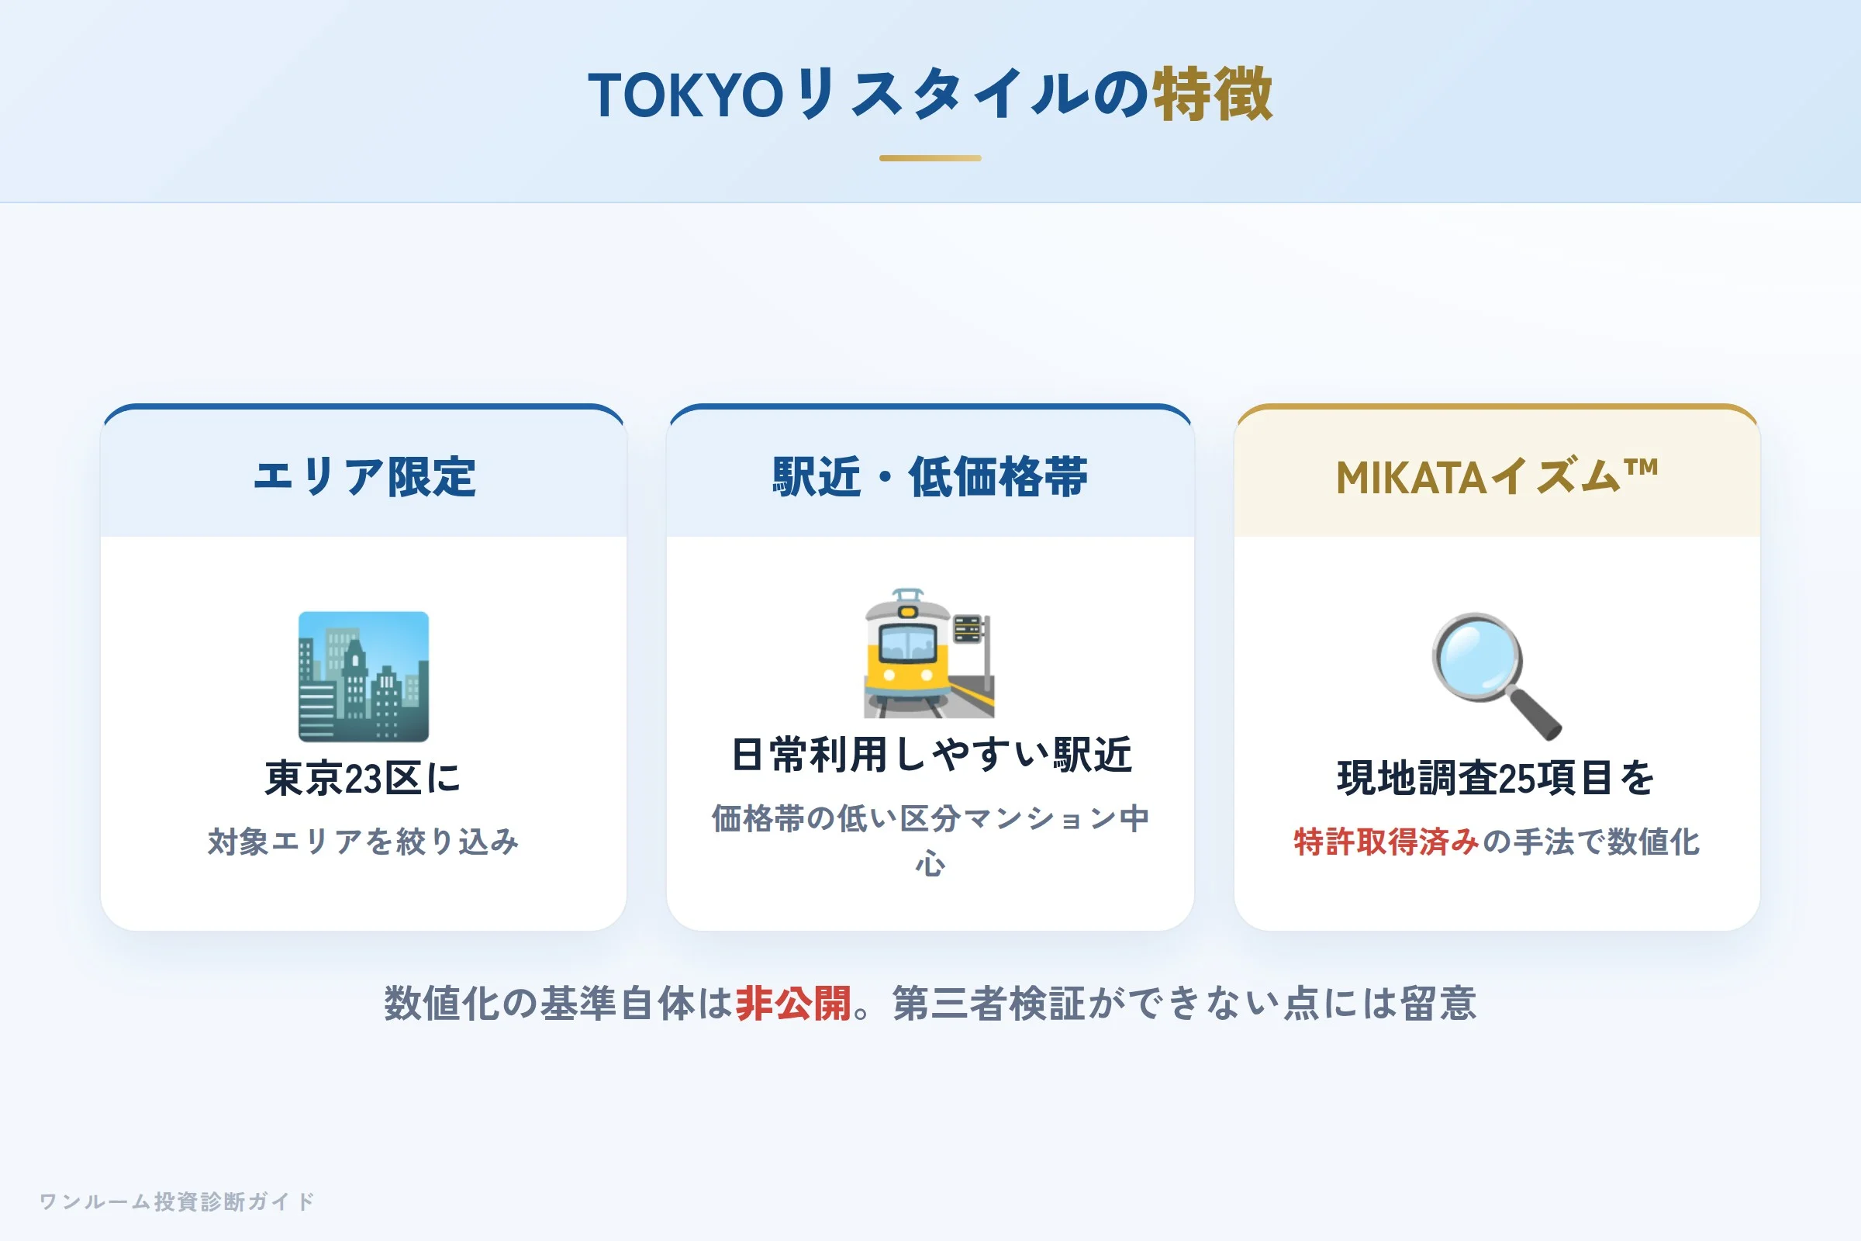Click the cityscape icon in エリア限定 card
1861x1241 pixels.
pyautogui.click(x=363, y=676)
